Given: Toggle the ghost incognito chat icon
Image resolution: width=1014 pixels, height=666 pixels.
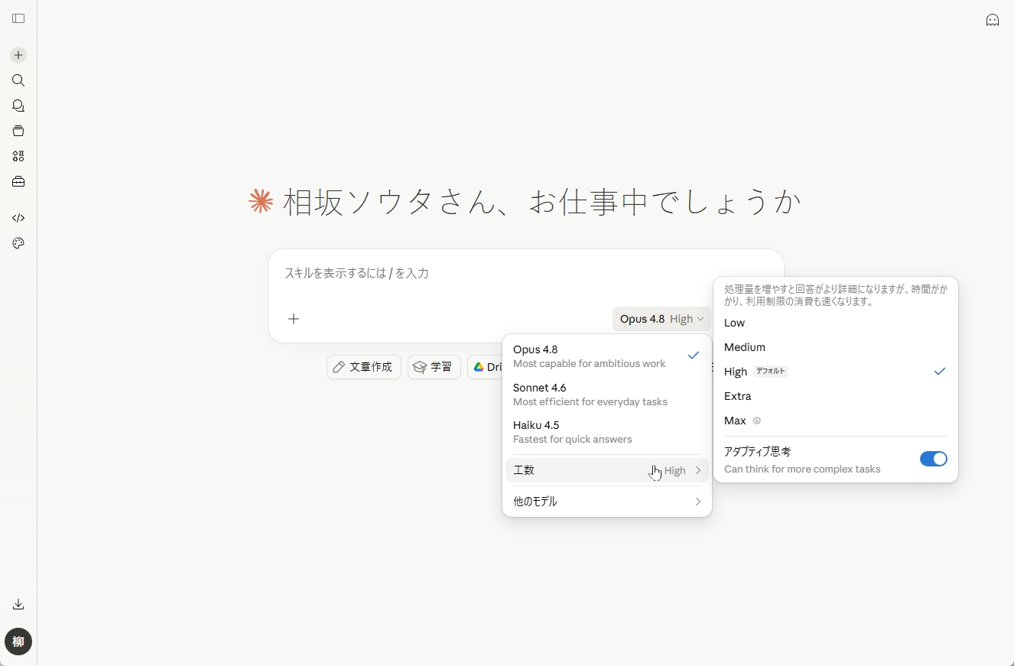Looking at the screenshot, I should click(x=993, y=20).
